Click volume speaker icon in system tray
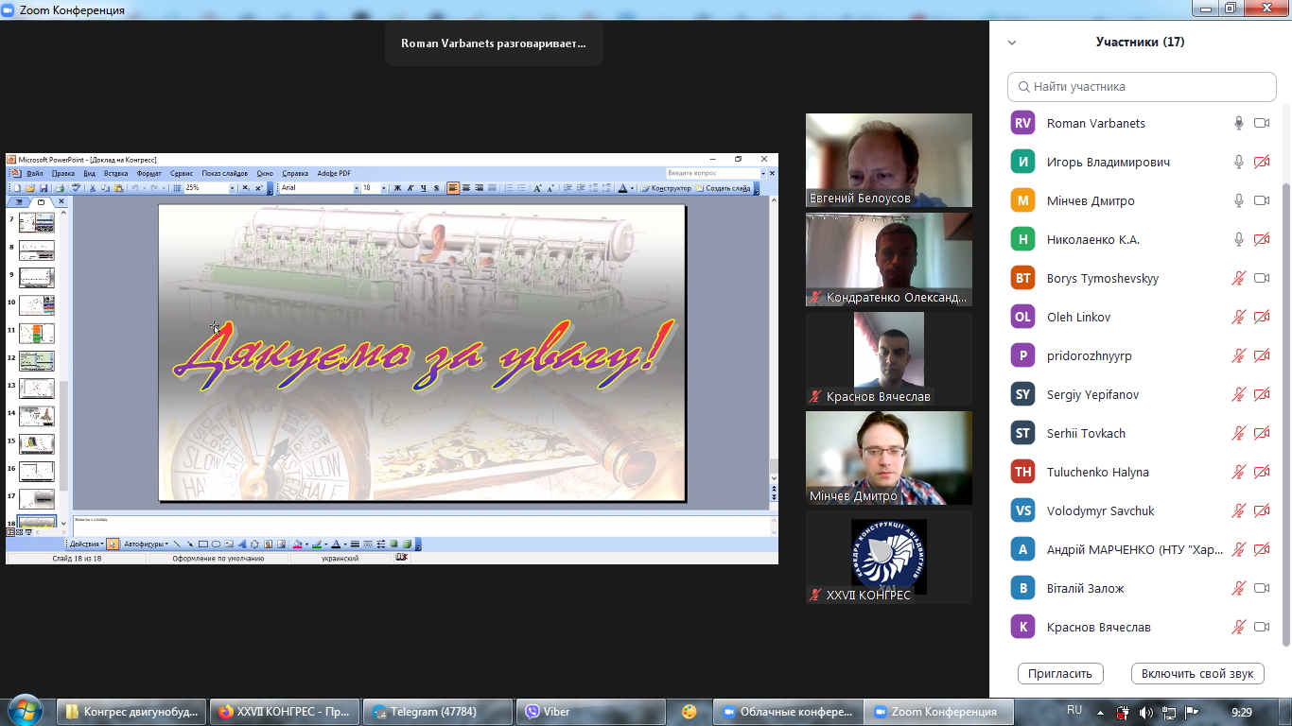The image size is (1292, 726). (1145, 712)
